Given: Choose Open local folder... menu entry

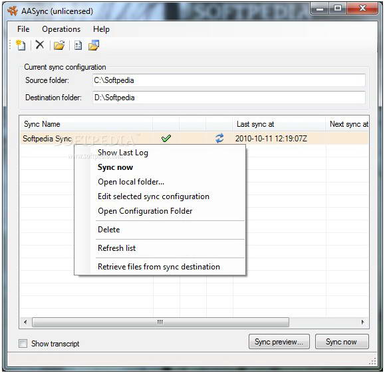Looking at the screenshot, I should click(160, 182).
